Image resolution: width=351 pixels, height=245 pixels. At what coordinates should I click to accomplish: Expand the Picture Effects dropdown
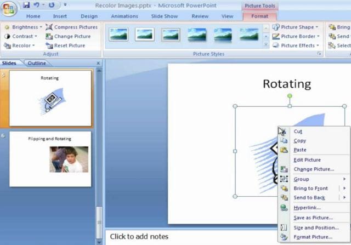pyautogui.click(x=296, y=45)
